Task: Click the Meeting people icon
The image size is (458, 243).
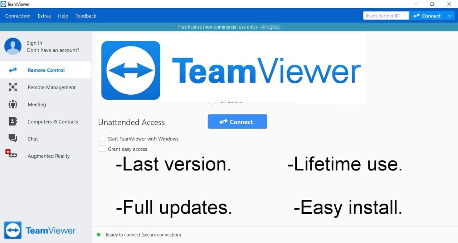Action: pyautogui.click(x=13, y=104)
